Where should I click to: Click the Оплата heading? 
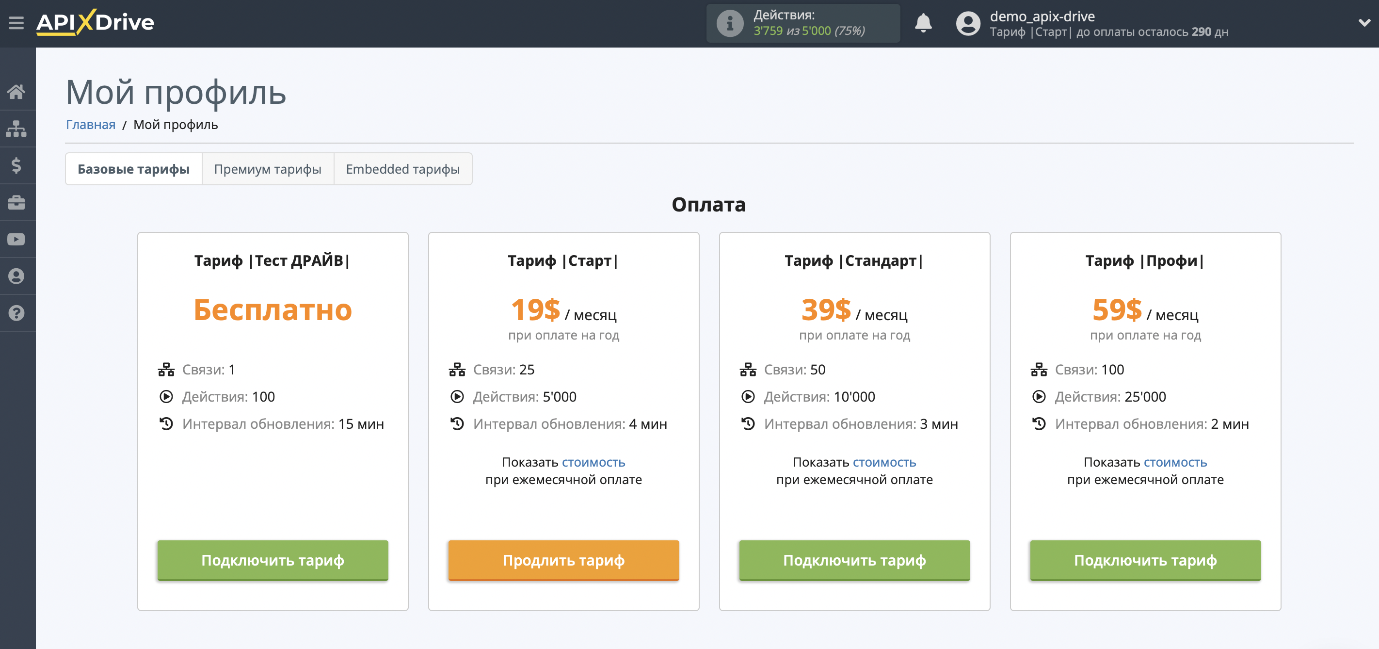click(708, 205)
